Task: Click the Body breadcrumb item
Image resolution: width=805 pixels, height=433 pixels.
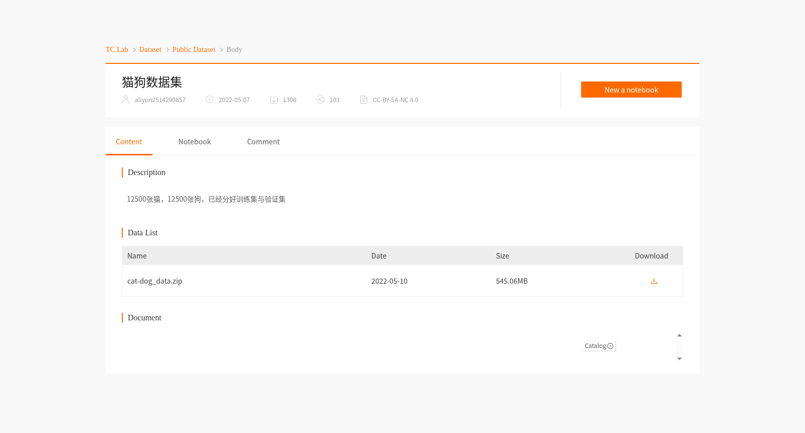Action: point(234,49)
